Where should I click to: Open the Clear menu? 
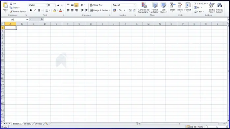(x=199, y=12)
